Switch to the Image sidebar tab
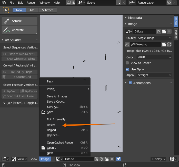 click(176, 21)
